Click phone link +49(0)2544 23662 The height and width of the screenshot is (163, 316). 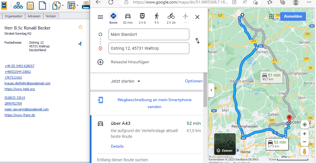point(18,72)
